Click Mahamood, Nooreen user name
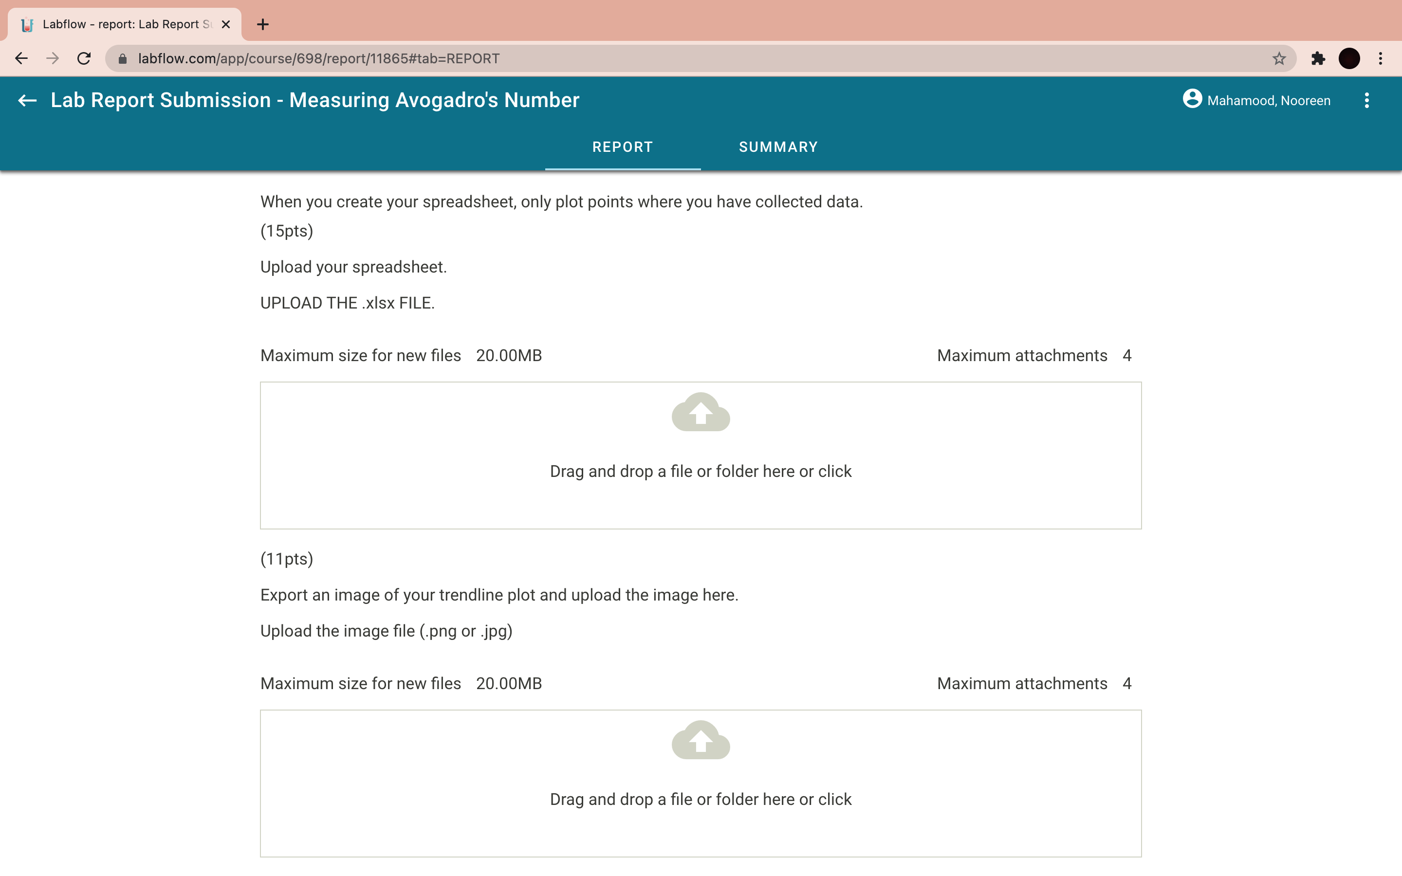1402x876 pixels. click(x=1268, y=101)
